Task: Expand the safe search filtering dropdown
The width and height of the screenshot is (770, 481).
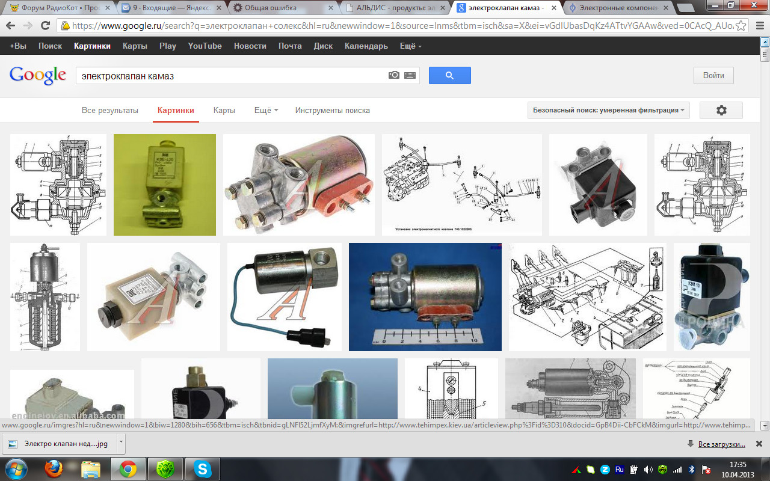Action: (x=608, y=111)
